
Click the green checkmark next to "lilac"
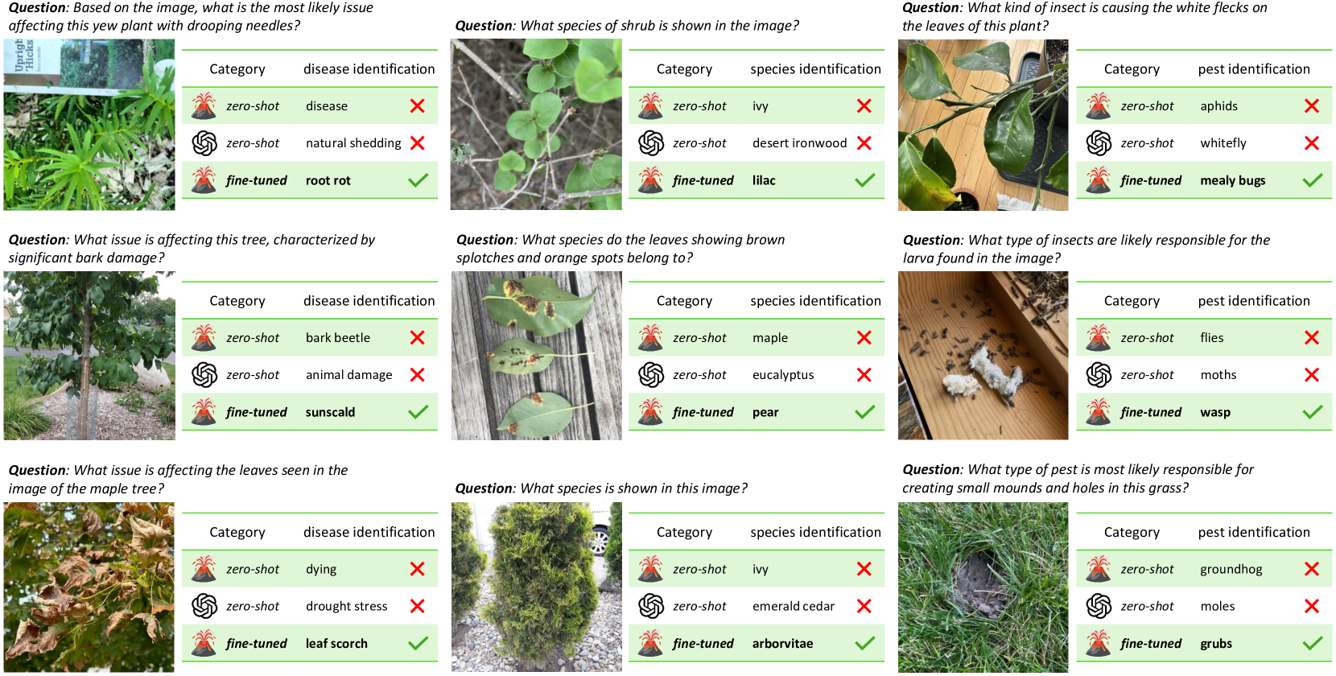click(x=864, y=180)
